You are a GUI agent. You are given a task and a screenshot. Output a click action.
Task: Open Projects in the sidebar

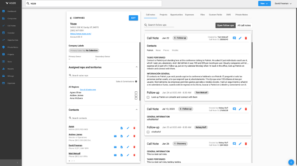coord(11,54)
